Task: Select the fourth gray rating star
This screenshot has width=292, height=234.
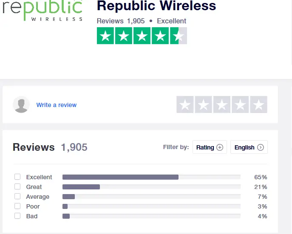Action: click(x=240, y=104)
